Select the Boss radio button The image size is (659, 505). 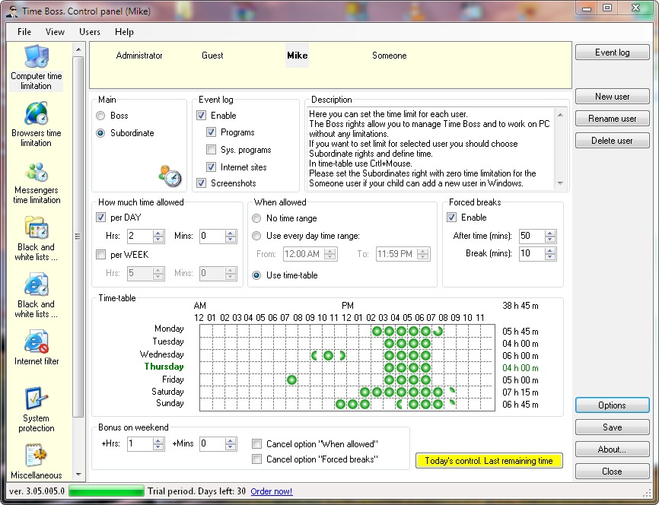tap(100, 116)
